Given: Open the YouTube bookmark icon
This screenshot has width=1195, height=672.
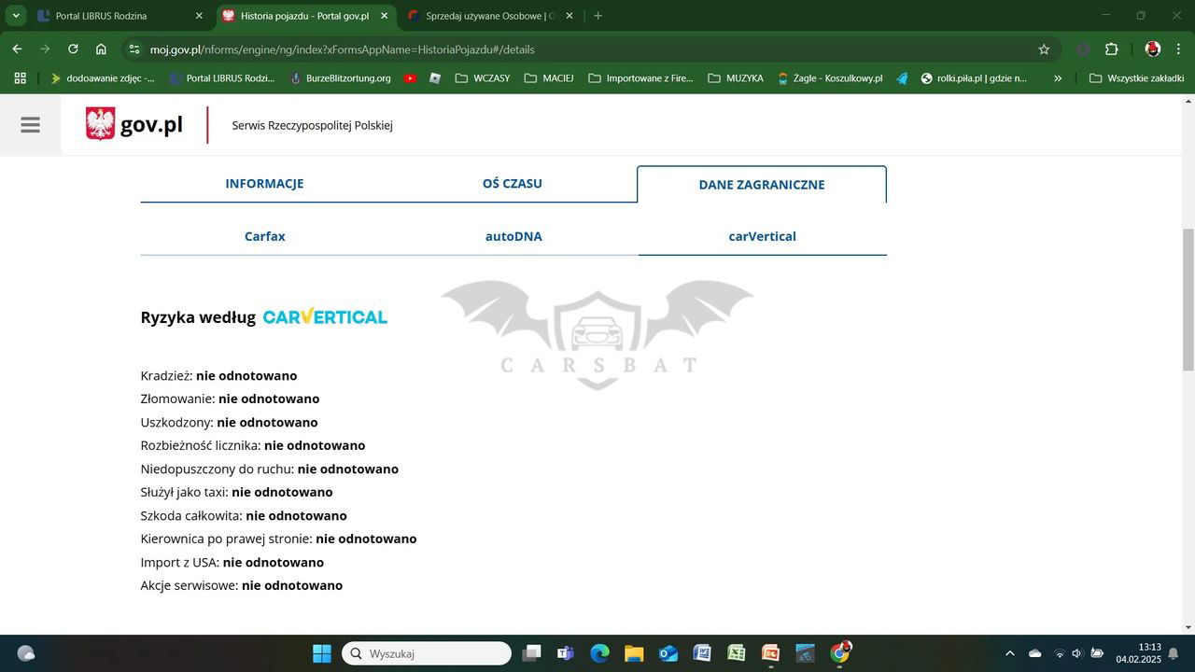Looking at the screenshot, I should point(410,78).
